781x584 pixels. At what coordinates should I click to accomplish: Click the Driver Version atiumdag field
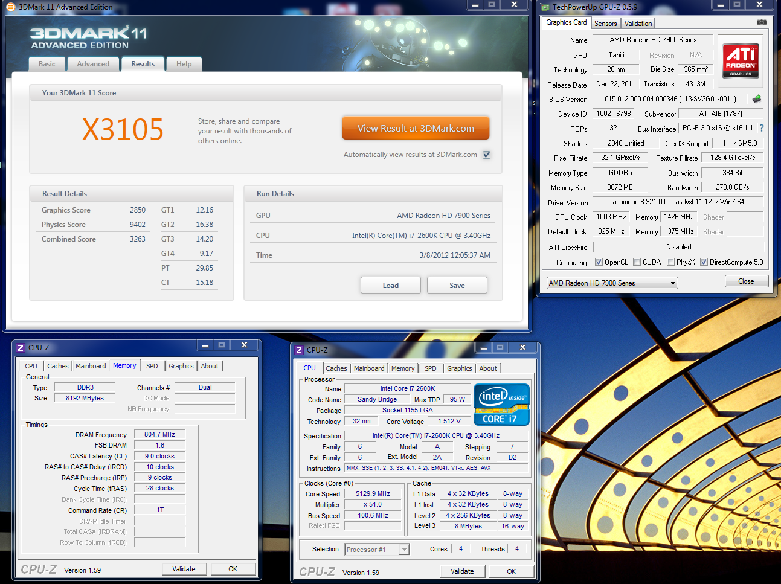tap(678, 202)
